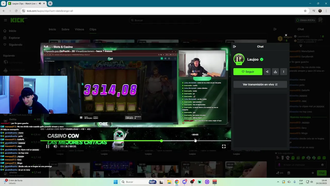330x186 pixels.
Task: Close the clip player modal
Action: [x=286, y=35]
